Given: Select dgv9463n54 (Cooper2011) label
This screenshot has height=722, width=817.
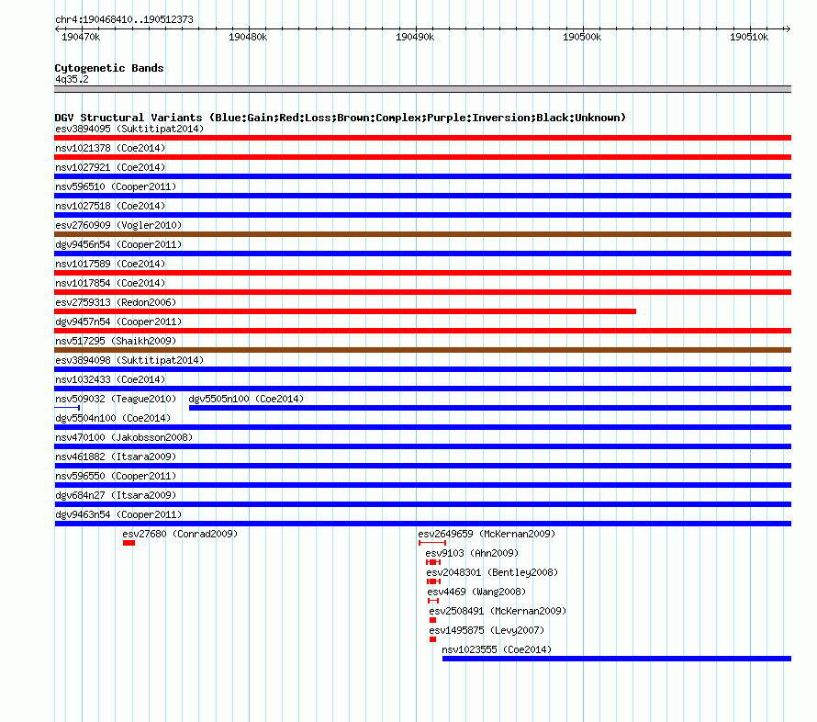Looking at the screenshot, I should tap(118, 514).
